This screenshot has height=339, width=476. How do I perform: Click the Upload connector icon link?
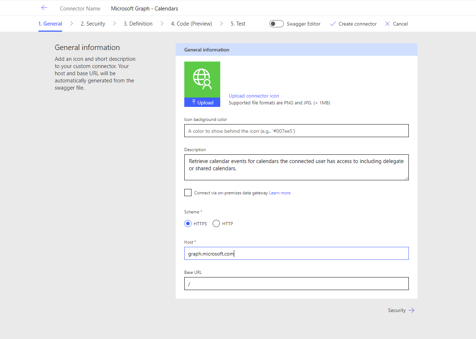point(254,96)
